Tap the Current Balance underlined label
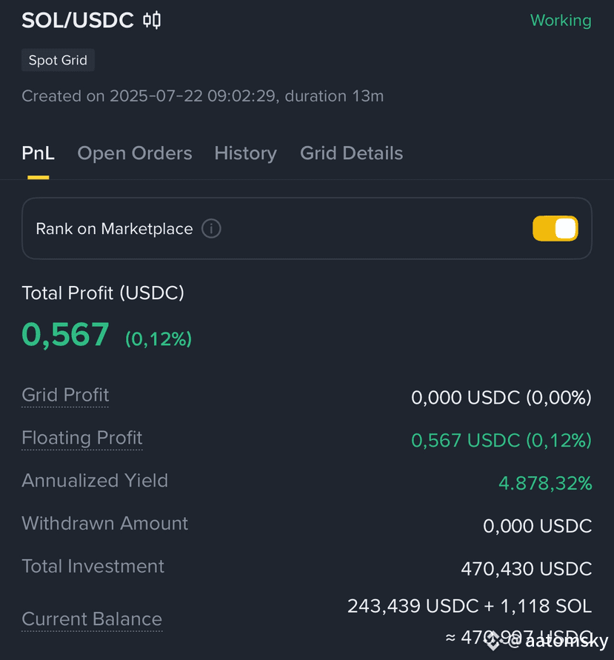614x660 pixels. pyautogui.click(x=92, y=619)
